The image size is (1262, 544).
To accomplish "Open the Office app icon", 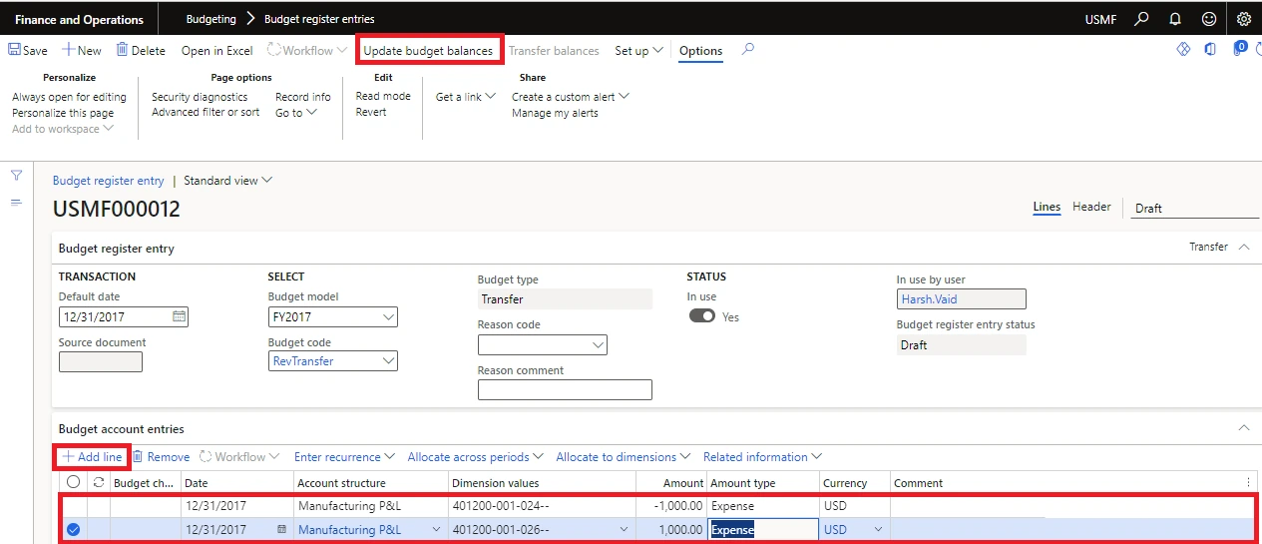I will (1210, 49).
